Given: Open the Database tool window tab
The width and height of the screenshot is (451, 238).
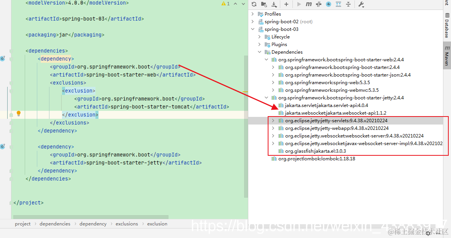Looking at the screenshot, I should coord(447,26).
